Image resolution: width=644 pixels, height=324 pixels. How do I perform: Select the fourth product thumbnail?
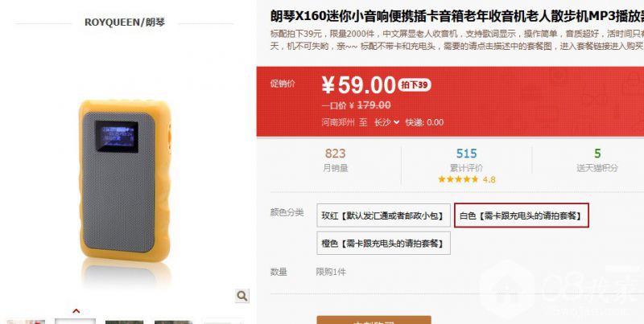pos(173,322)
